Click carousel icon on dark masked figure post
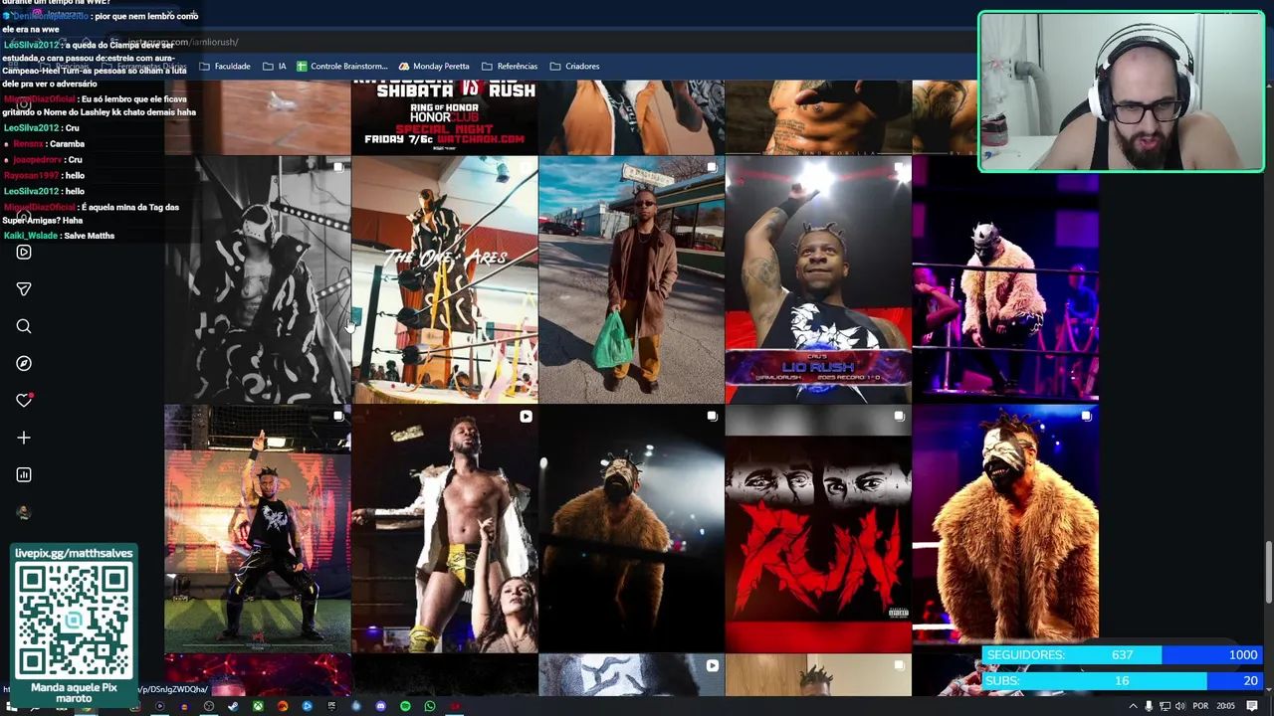 (712, 417)
